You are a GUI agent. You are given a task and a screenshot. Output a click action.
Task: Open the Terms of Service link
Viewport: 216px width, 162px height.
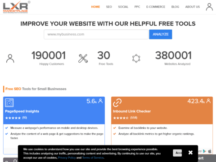(x=93, y=157)
